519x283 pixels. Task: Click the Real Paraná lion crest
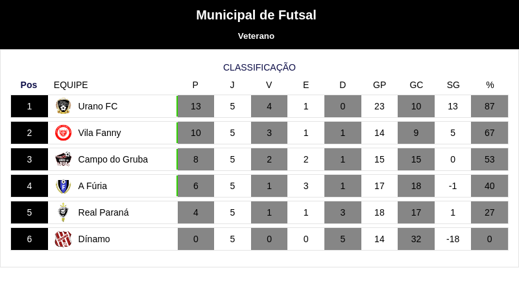(63, 212)
